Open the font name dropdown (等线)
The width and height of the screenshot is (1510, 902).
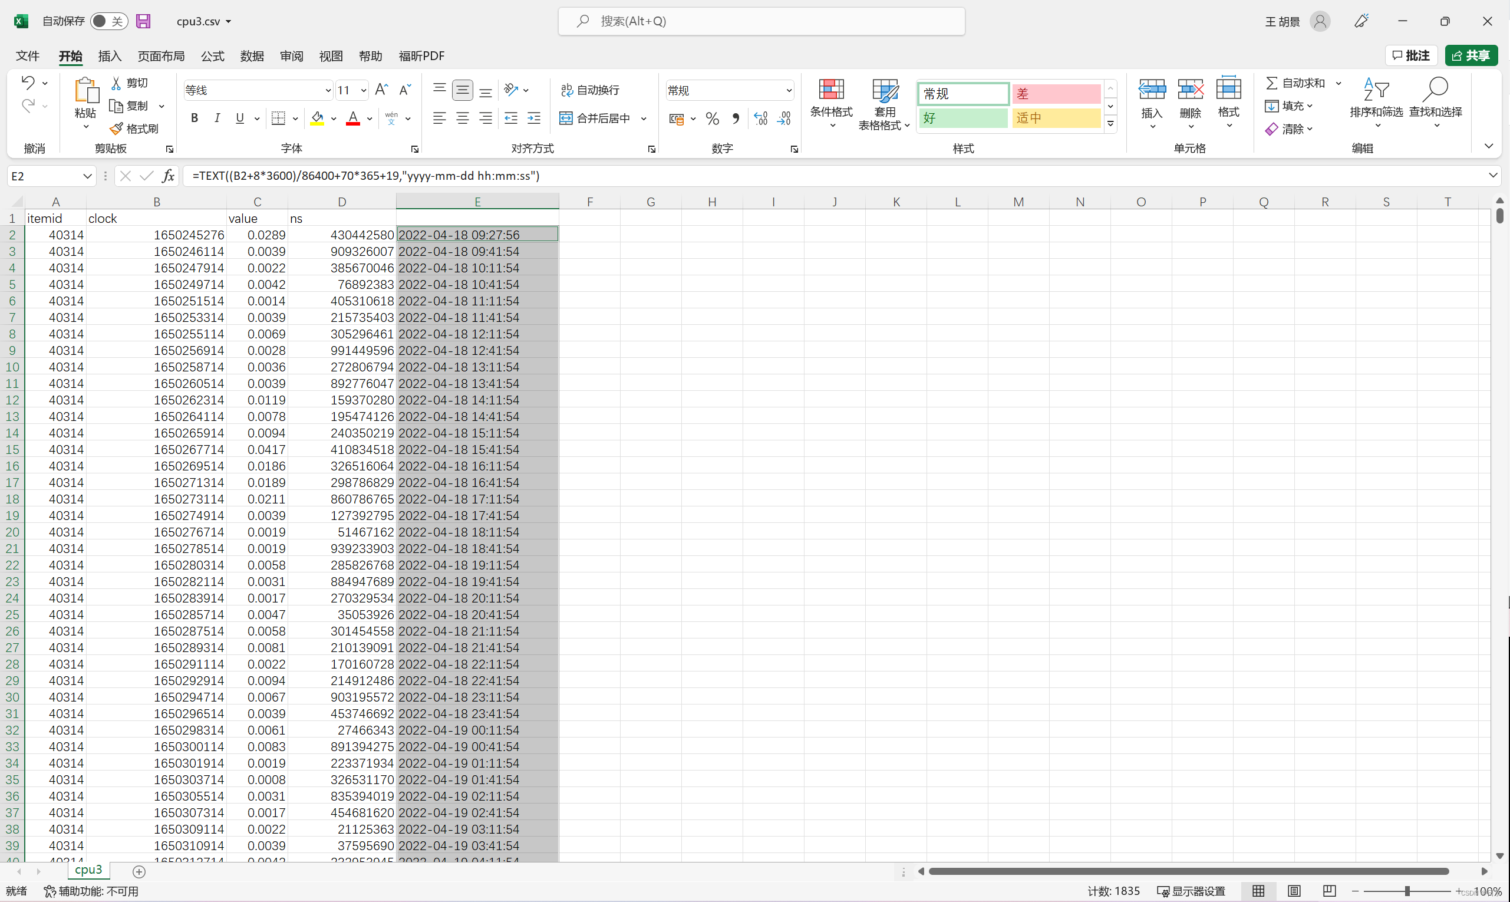[328, 91]
